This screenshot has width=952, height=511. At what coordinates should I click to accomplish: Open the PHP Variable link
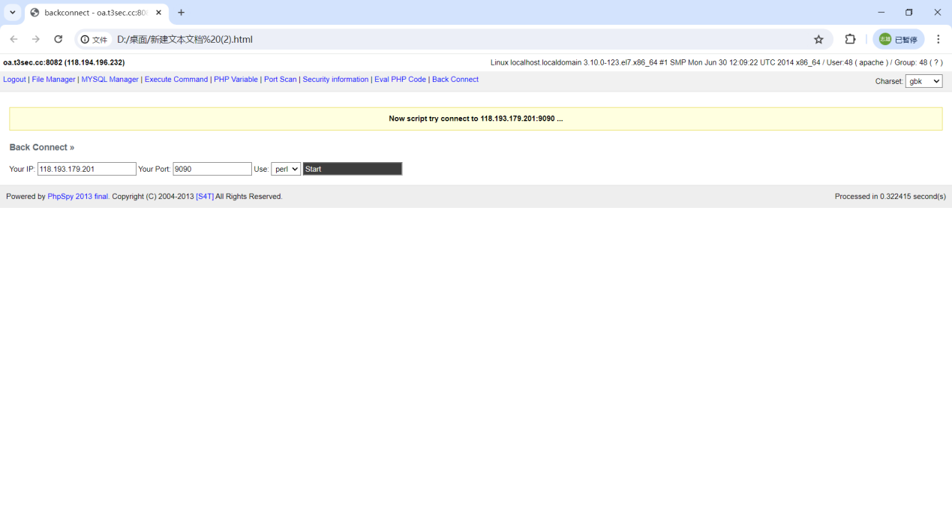tap(236, 80)
